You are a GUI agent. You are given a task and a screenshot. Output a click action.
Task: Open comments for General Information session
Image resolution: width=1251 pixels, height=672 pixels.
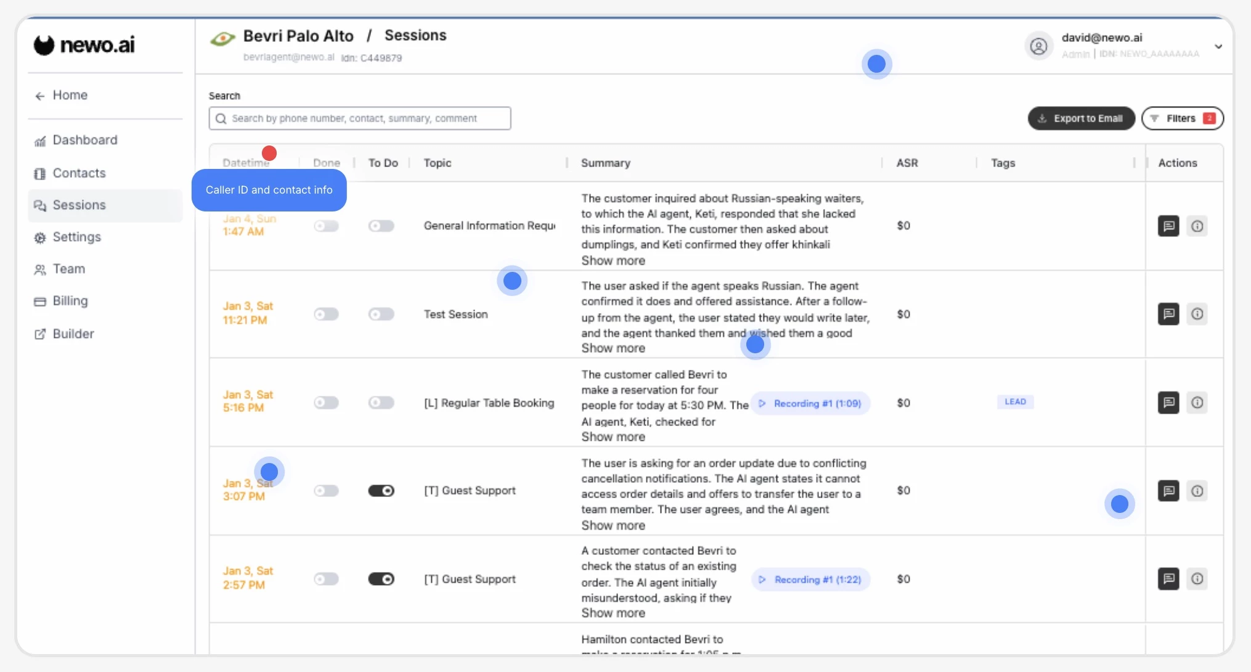point(1168,226)
